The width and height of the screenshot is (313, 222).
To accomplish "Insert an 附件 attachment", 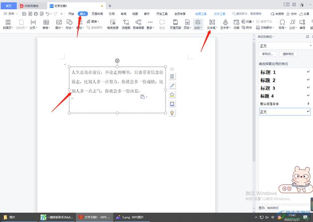I will [x=247, y=28].
